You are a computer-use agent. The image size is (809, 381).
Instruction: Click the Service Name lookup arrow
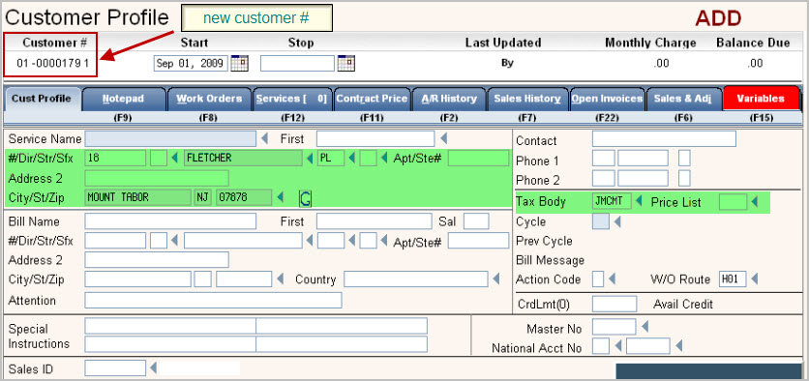[x=264, y=138]
